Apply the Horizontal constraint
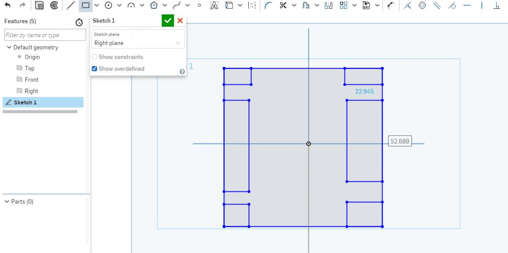 (467, 5)
